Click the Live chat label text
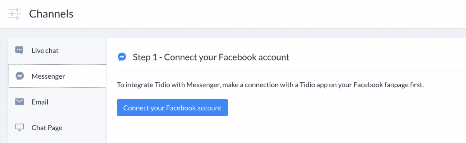Image resolution: width=466 pixels, height=143 pixels. pos(45,50)
